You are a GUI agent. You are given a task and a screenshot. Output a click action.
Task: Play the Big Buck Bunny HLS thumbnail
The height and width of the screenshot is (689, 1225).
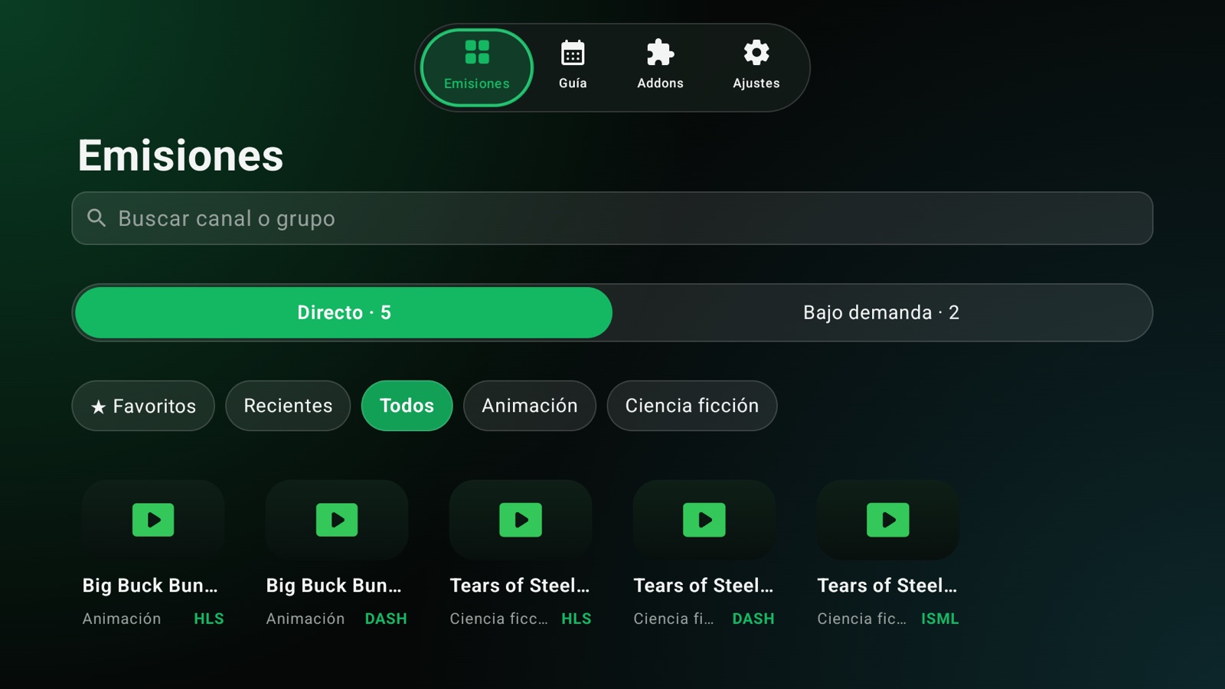153,520
